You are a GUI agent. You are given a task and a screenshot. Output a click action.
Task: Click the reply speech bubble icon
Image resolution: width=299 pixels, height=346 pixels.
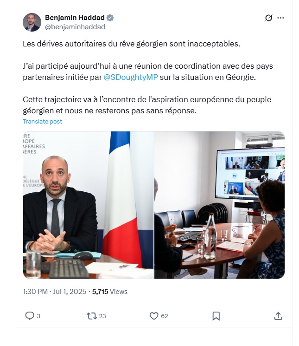(x=30, y=316)
